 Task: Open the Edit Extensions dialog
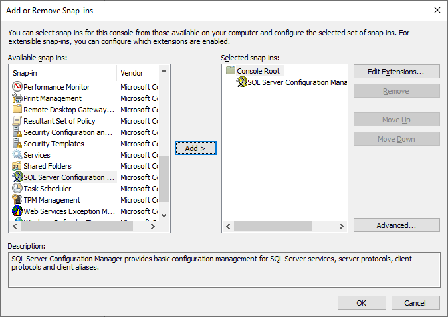click(x=396, y=71)
